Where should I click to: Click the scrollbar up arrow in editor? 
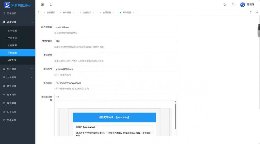pos(175,102)
